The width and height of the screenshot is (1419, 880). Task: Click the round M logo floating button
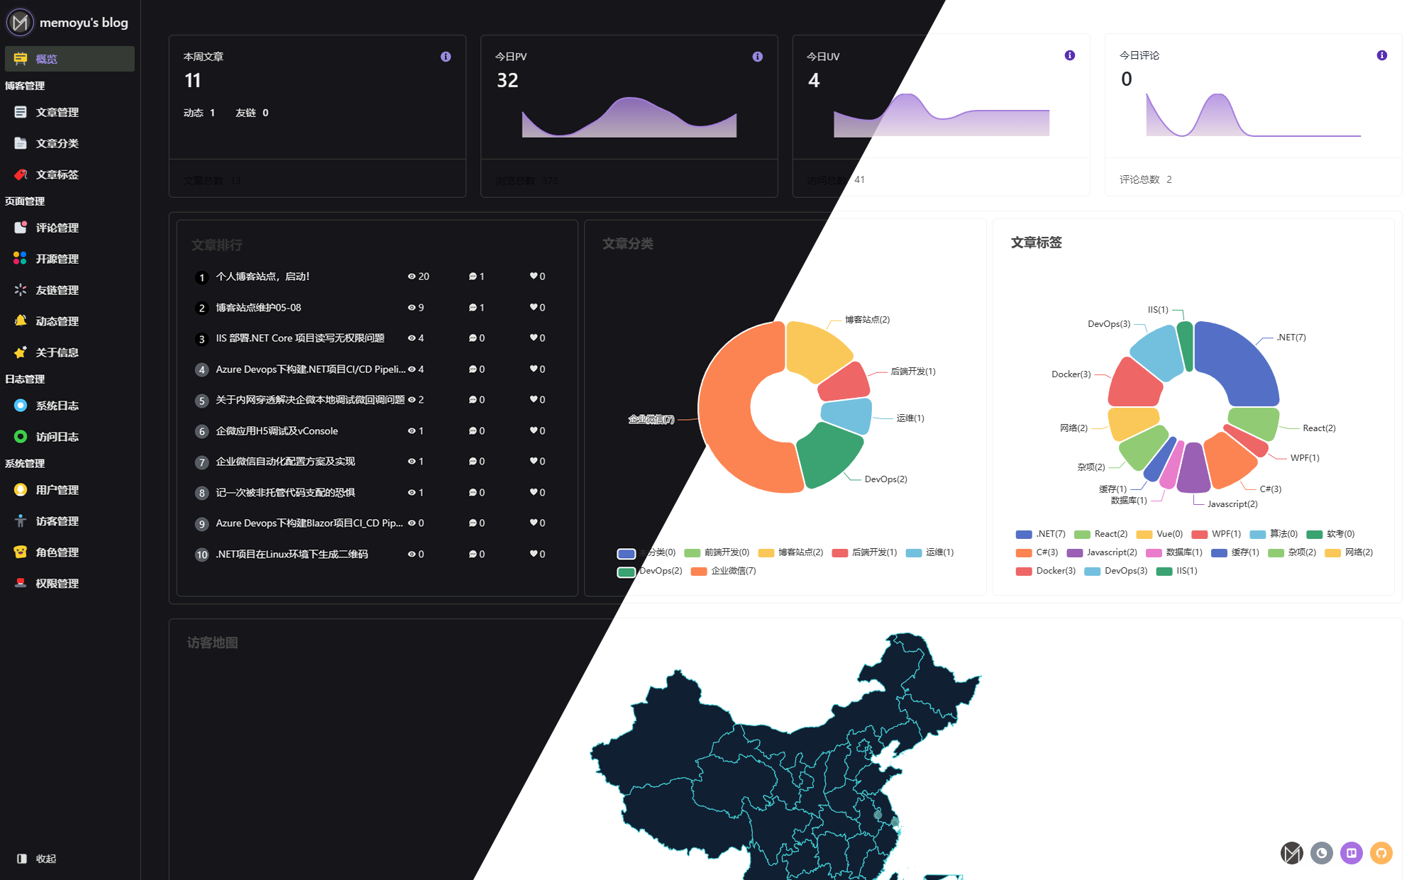coord(1291,852)
